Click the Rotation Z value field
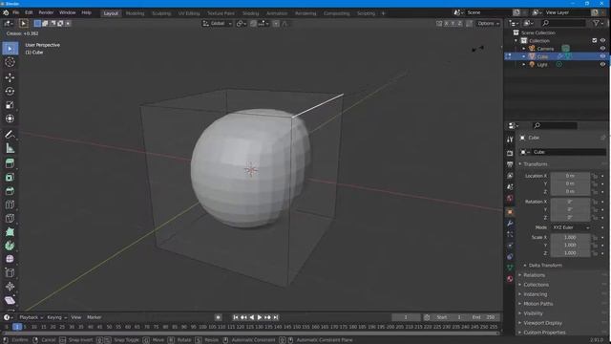 [x=570, y=217]
